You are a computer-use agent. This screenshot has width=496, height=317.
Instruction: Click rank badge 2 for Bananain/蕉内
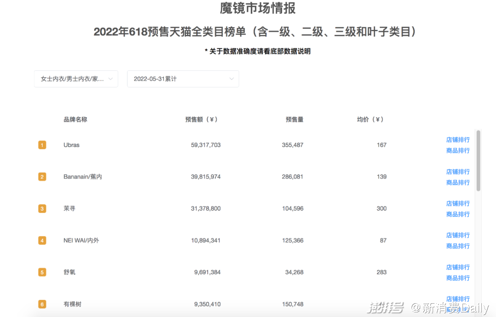pyautogui.click(x=42, y=177)
